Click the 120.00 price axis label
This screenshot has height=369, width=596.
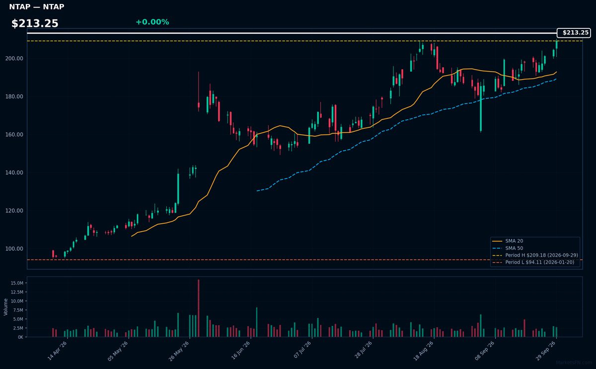pos(15,211)
